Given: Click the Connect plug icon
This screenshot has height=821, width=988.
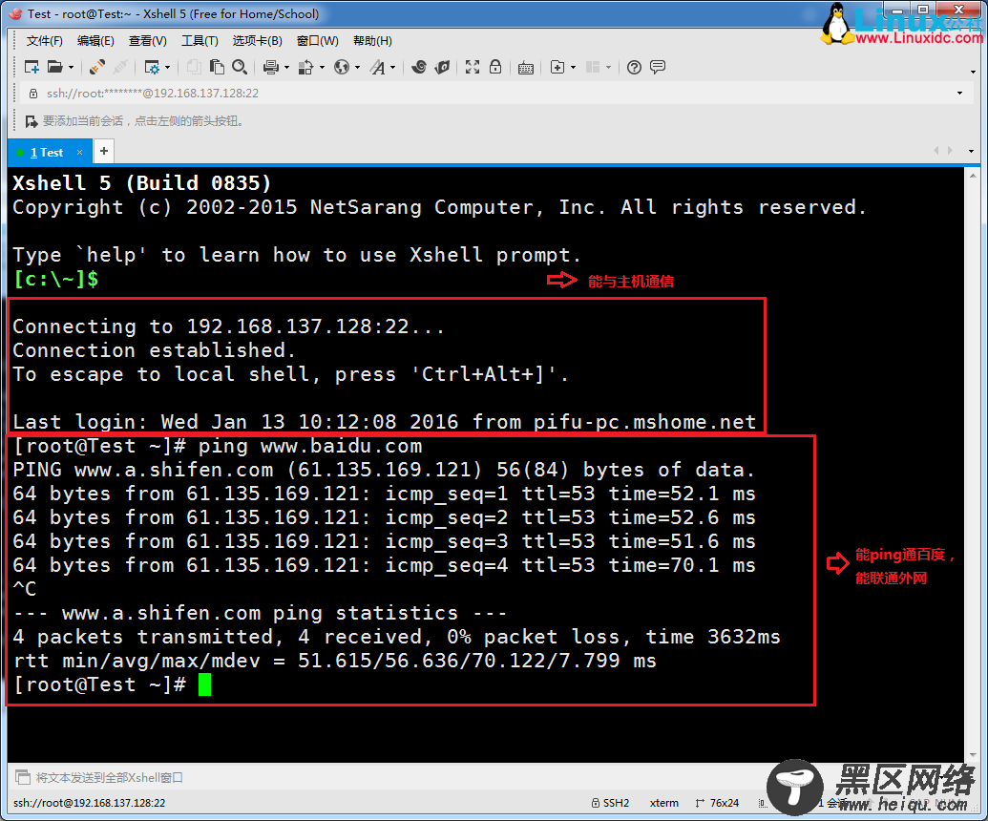Looking at the screenshot, I should click(97, 67).
